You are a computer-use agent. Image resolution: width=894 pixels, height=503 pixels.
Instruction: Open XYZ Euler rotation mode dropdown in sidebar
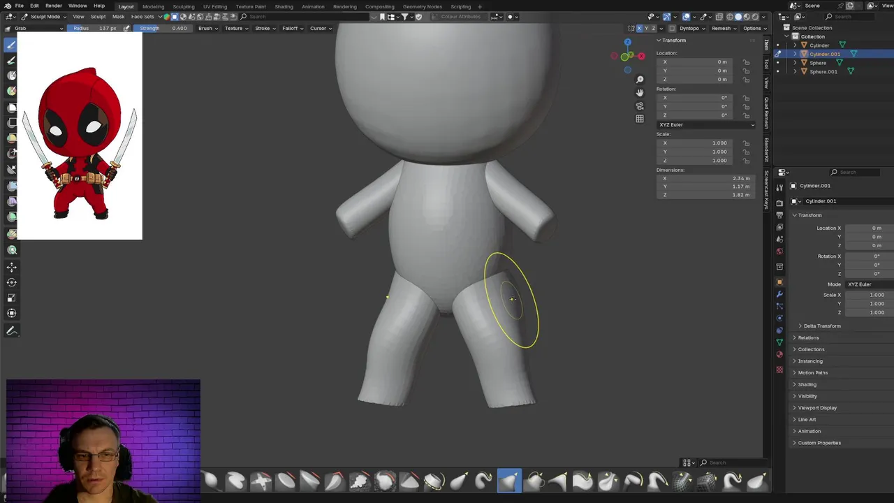pos(706,124)
